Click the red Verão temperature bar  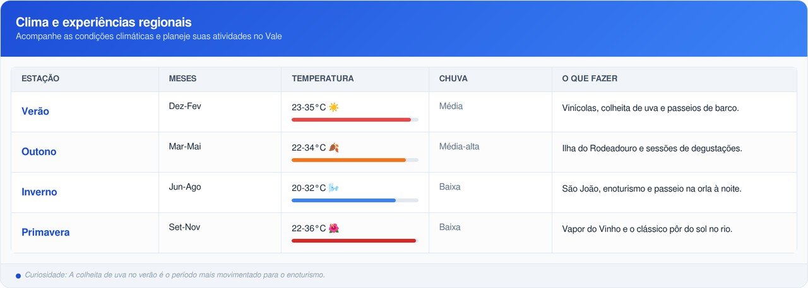pos(351,120)
